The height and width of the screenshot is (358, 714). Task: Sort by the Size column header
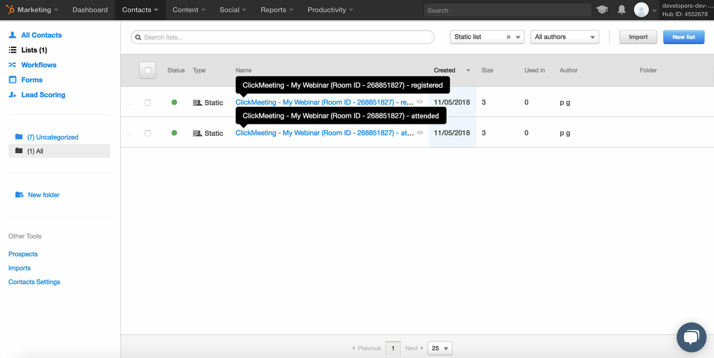point(487,70)
